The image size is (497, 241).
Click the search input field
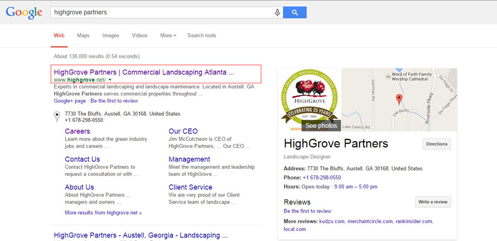pos(160,12)
